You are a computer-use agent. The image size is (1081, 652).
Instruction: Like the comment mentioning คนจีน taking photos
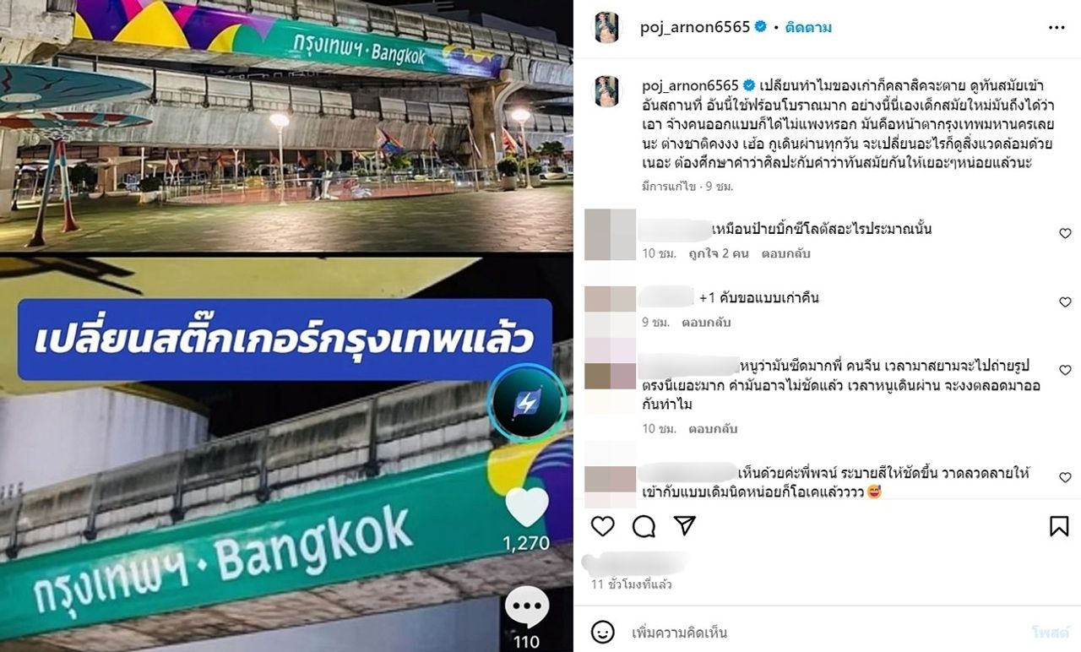1065,371
